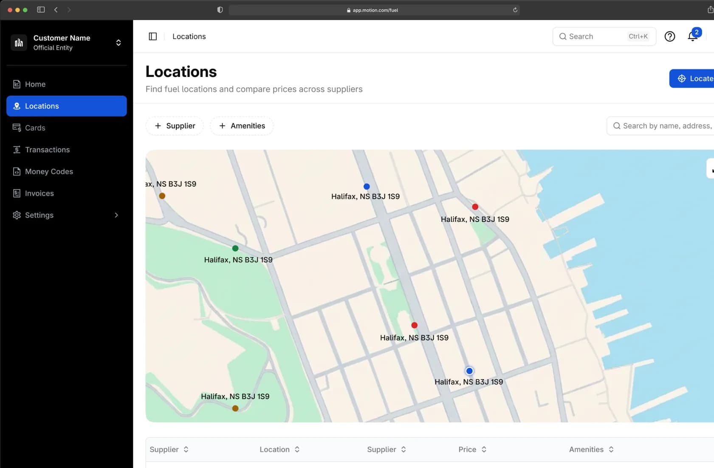Select Locations in the sidebar
Image resolution: width=714 pixels, height=468 pixels.
(x=66, y=106)
